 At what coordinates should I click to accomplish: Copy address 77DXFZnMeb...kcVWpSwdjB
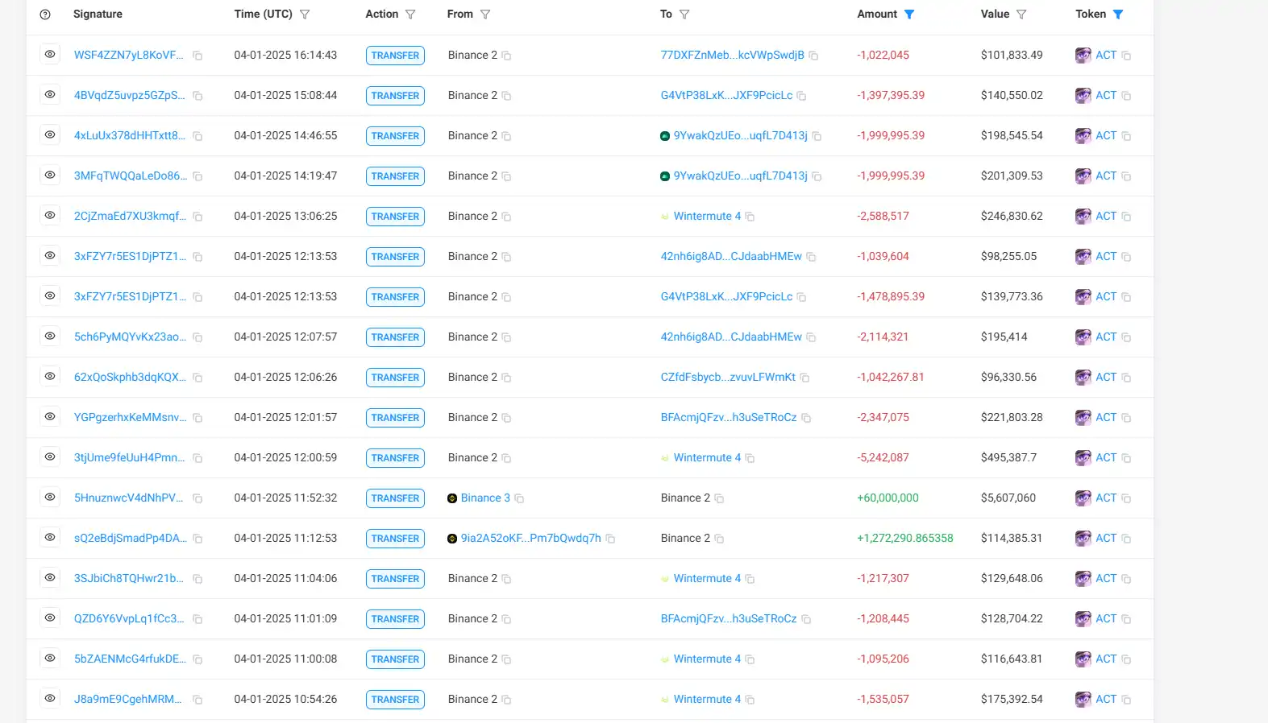[x=813, y=56]
